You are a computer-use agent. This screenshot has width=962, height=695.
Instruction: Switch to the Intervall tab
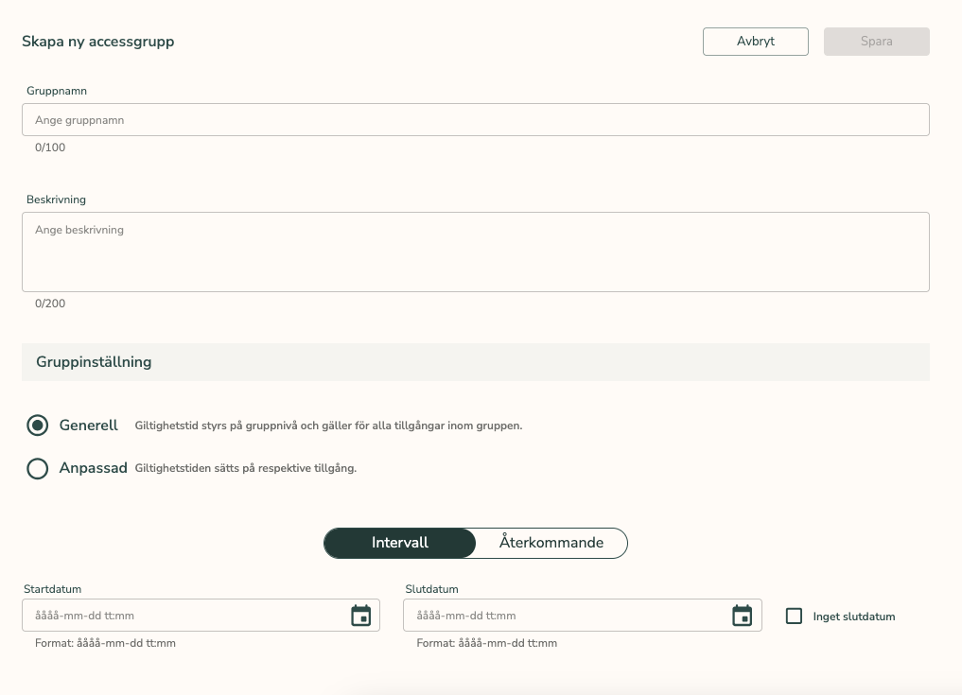(x=400, y=543)
